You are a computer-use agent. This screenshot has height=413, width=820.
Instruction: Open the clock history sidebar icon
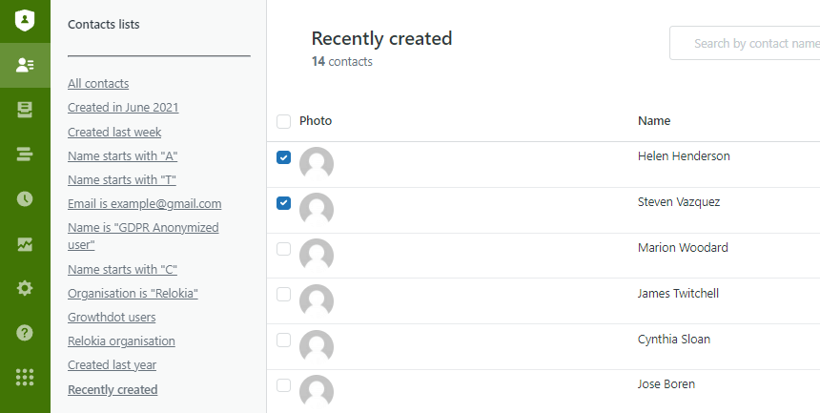click(25, 199)
